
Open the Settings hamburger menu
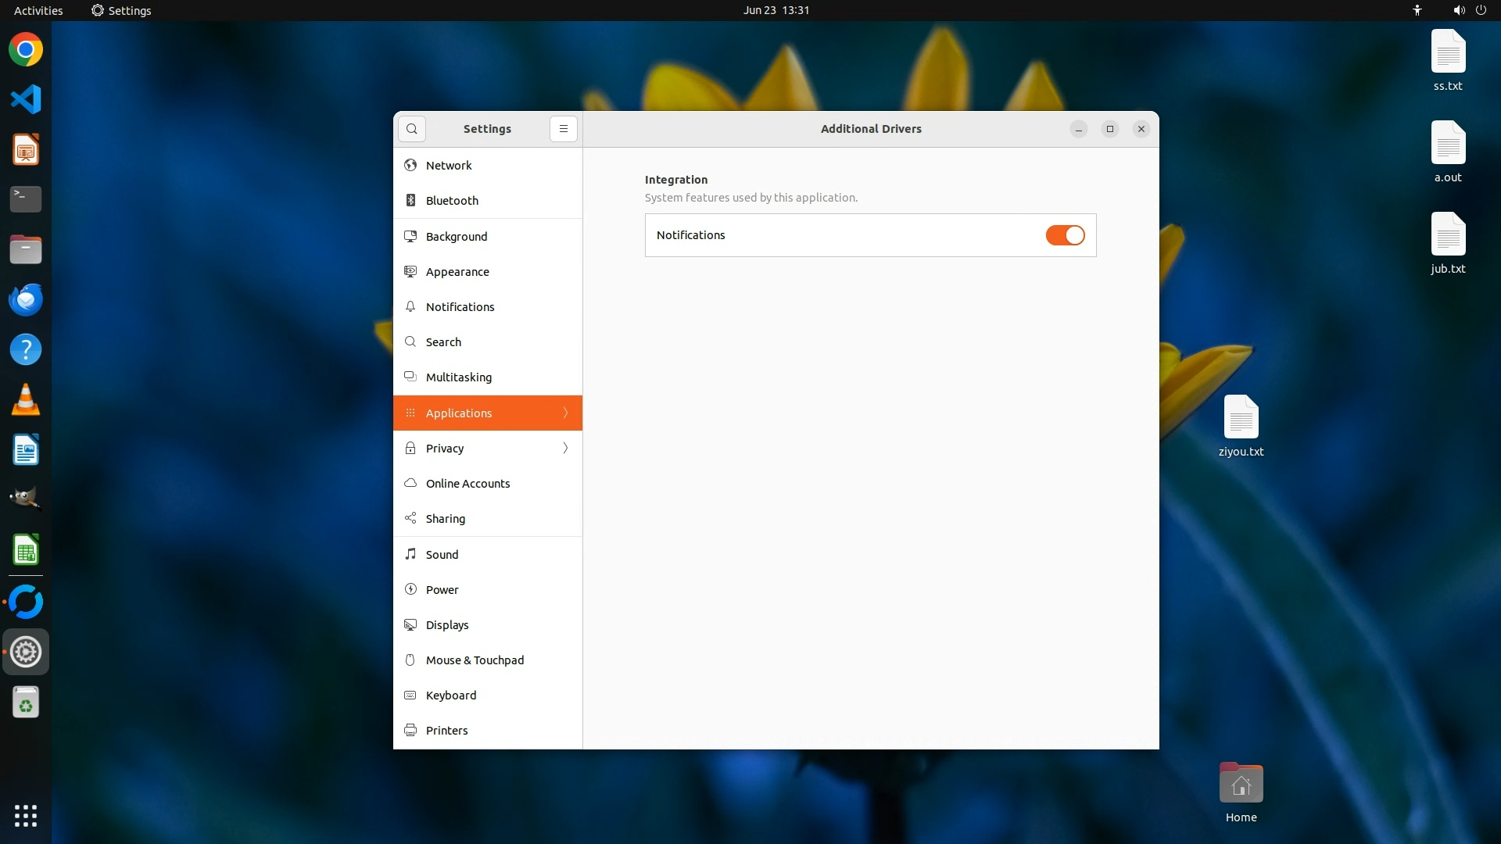[563, 129]
